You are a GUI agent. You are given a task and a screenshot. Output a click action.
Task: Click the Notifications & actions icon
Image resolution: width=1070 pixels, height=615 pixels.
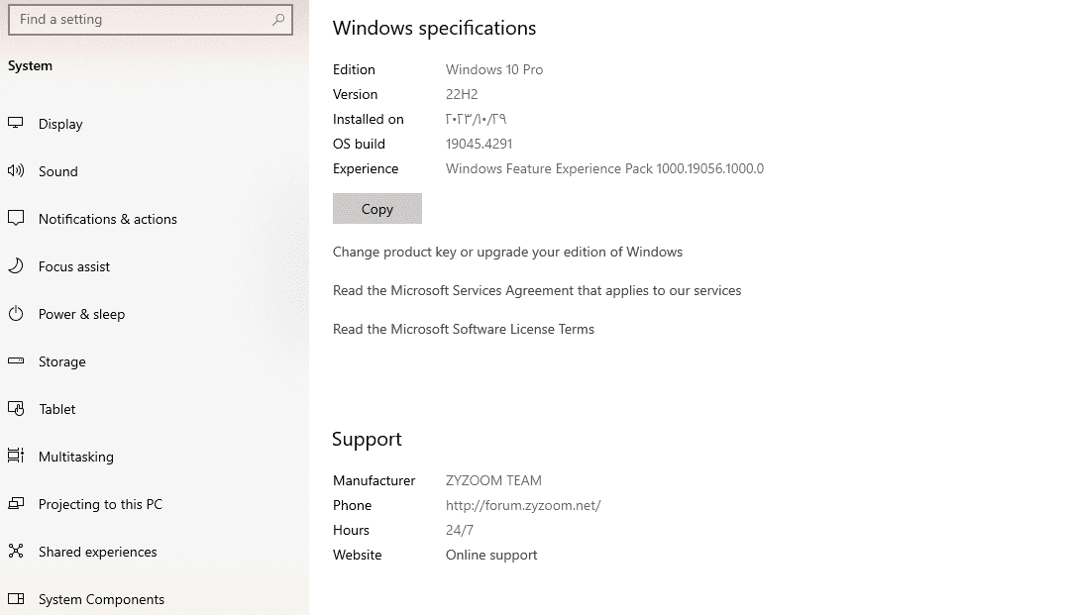coord(16,218)
